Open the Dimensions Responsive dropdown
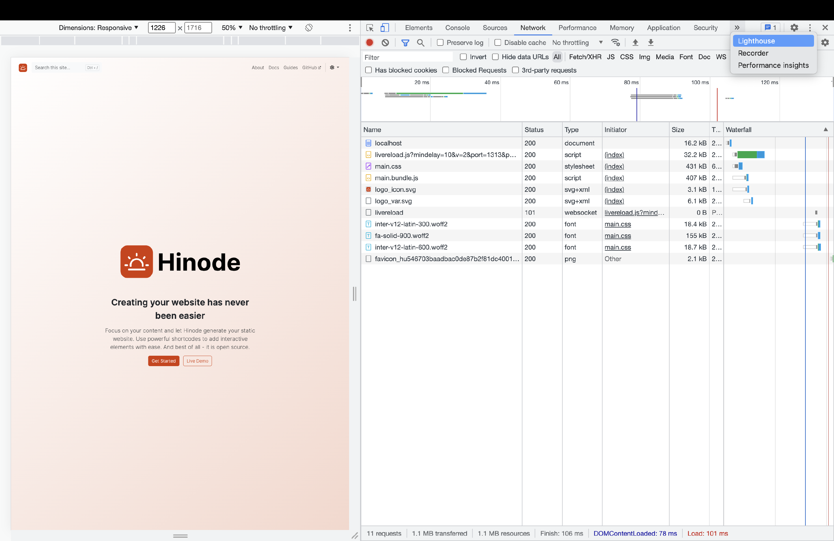 pyautogui.click(x=99, y=28)
